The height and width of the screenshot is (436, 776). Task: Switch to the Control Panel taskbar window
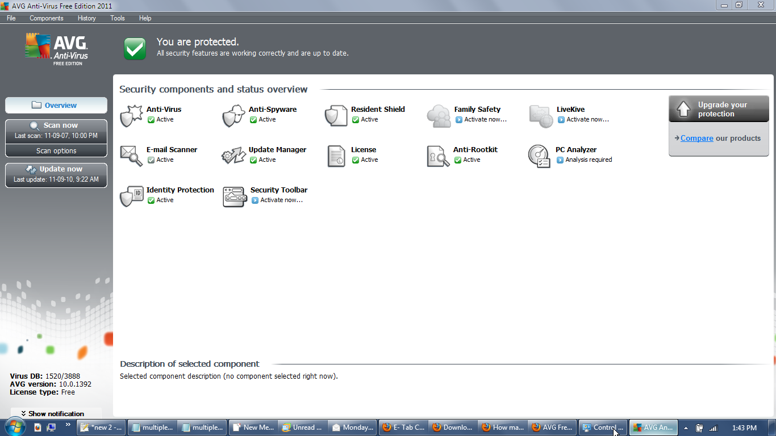tap(603, 427)
